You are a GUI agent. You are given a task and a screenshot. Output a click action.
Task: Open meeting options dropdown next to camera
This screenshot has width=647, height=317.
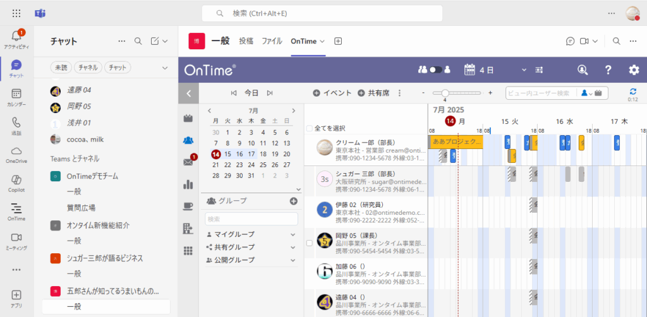595,41
